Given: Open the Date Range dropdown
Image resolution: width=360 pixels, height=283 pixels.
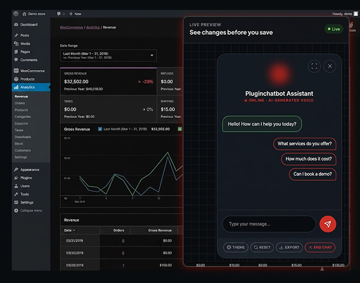Looking at the screenshot, I should [108, 55].
